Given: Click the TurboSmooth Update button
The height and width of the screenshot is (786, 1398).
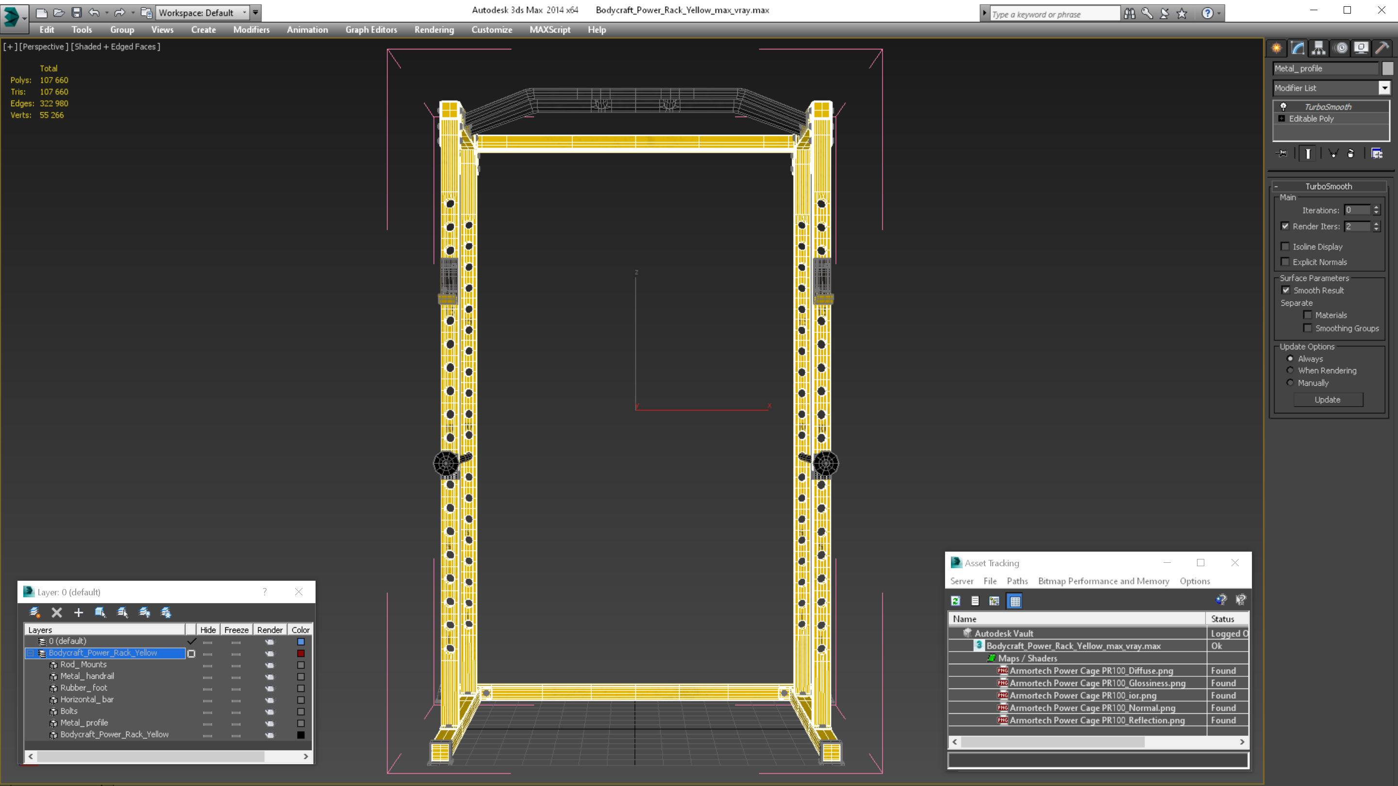Looking at the screenshot, I should pos(1328,400).
